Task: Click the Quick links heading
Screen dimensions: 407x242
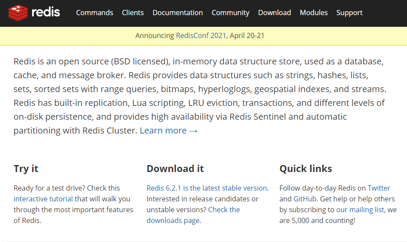Action: click(x=306, y=169)
